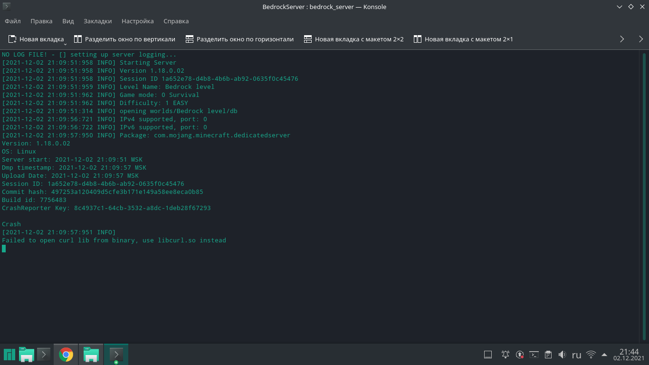Click the 'IPv4 supported, port: 0' line
The width and height of the screenshot is (649, 365).
105,119
